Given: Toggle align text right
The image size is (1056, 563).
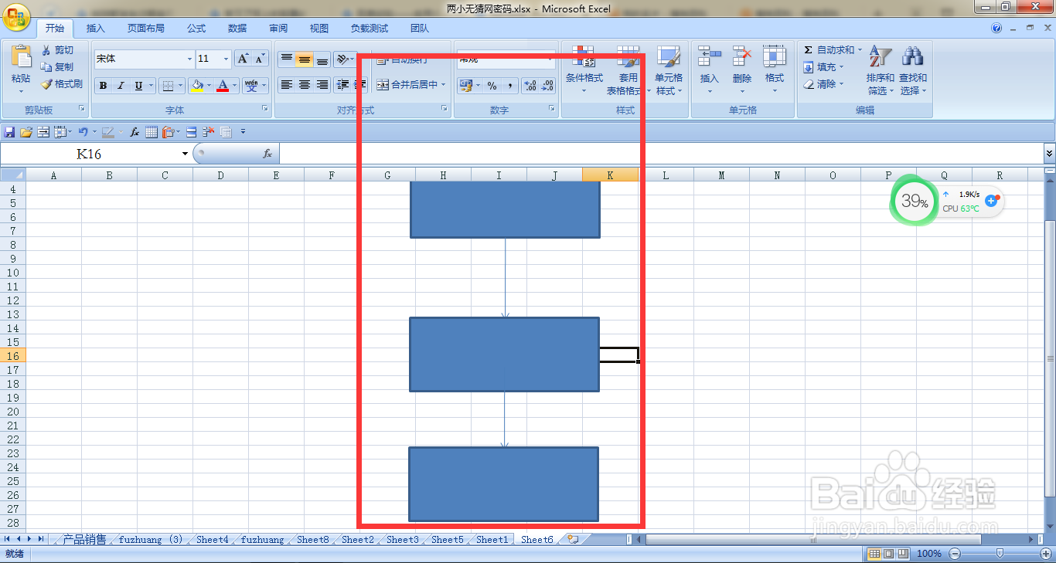Looking at the screenshot, I should [x=322, y=85].
